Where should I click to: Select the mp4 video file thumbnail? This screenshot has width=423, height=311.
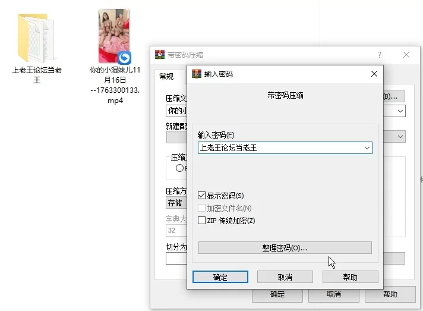click(114, 37)
